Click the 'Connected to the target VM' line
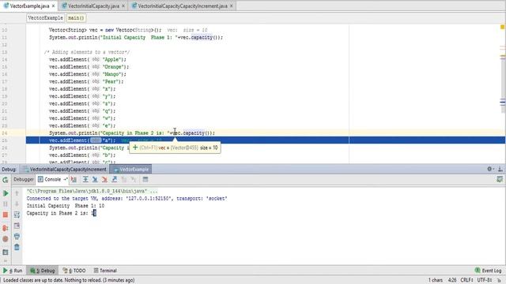 [126, 199]
